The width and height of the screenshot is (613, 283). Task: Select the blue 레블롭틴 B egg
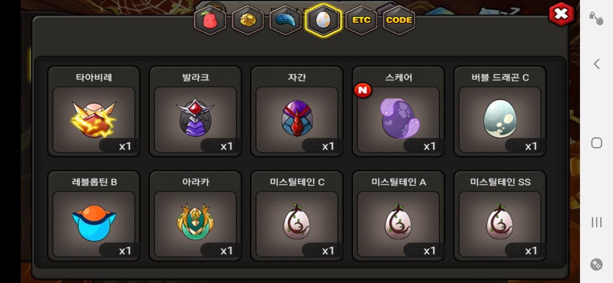[x=94, y=216]
